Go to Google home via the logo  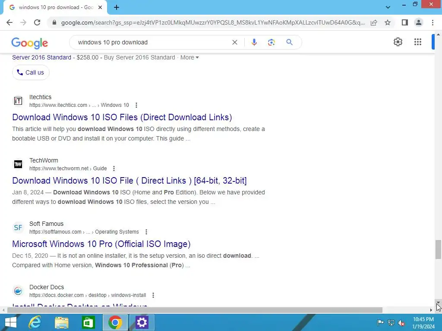click(30, 43)
